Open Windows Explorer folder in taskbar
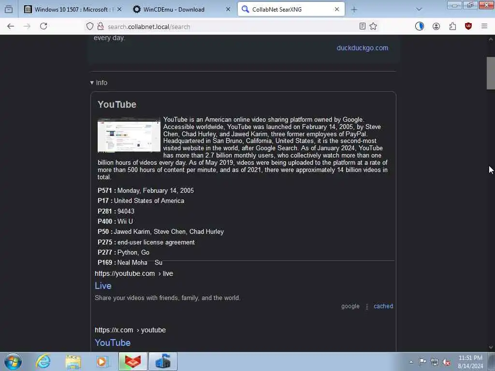Screen dimensions: 495x371 [73, 361]
